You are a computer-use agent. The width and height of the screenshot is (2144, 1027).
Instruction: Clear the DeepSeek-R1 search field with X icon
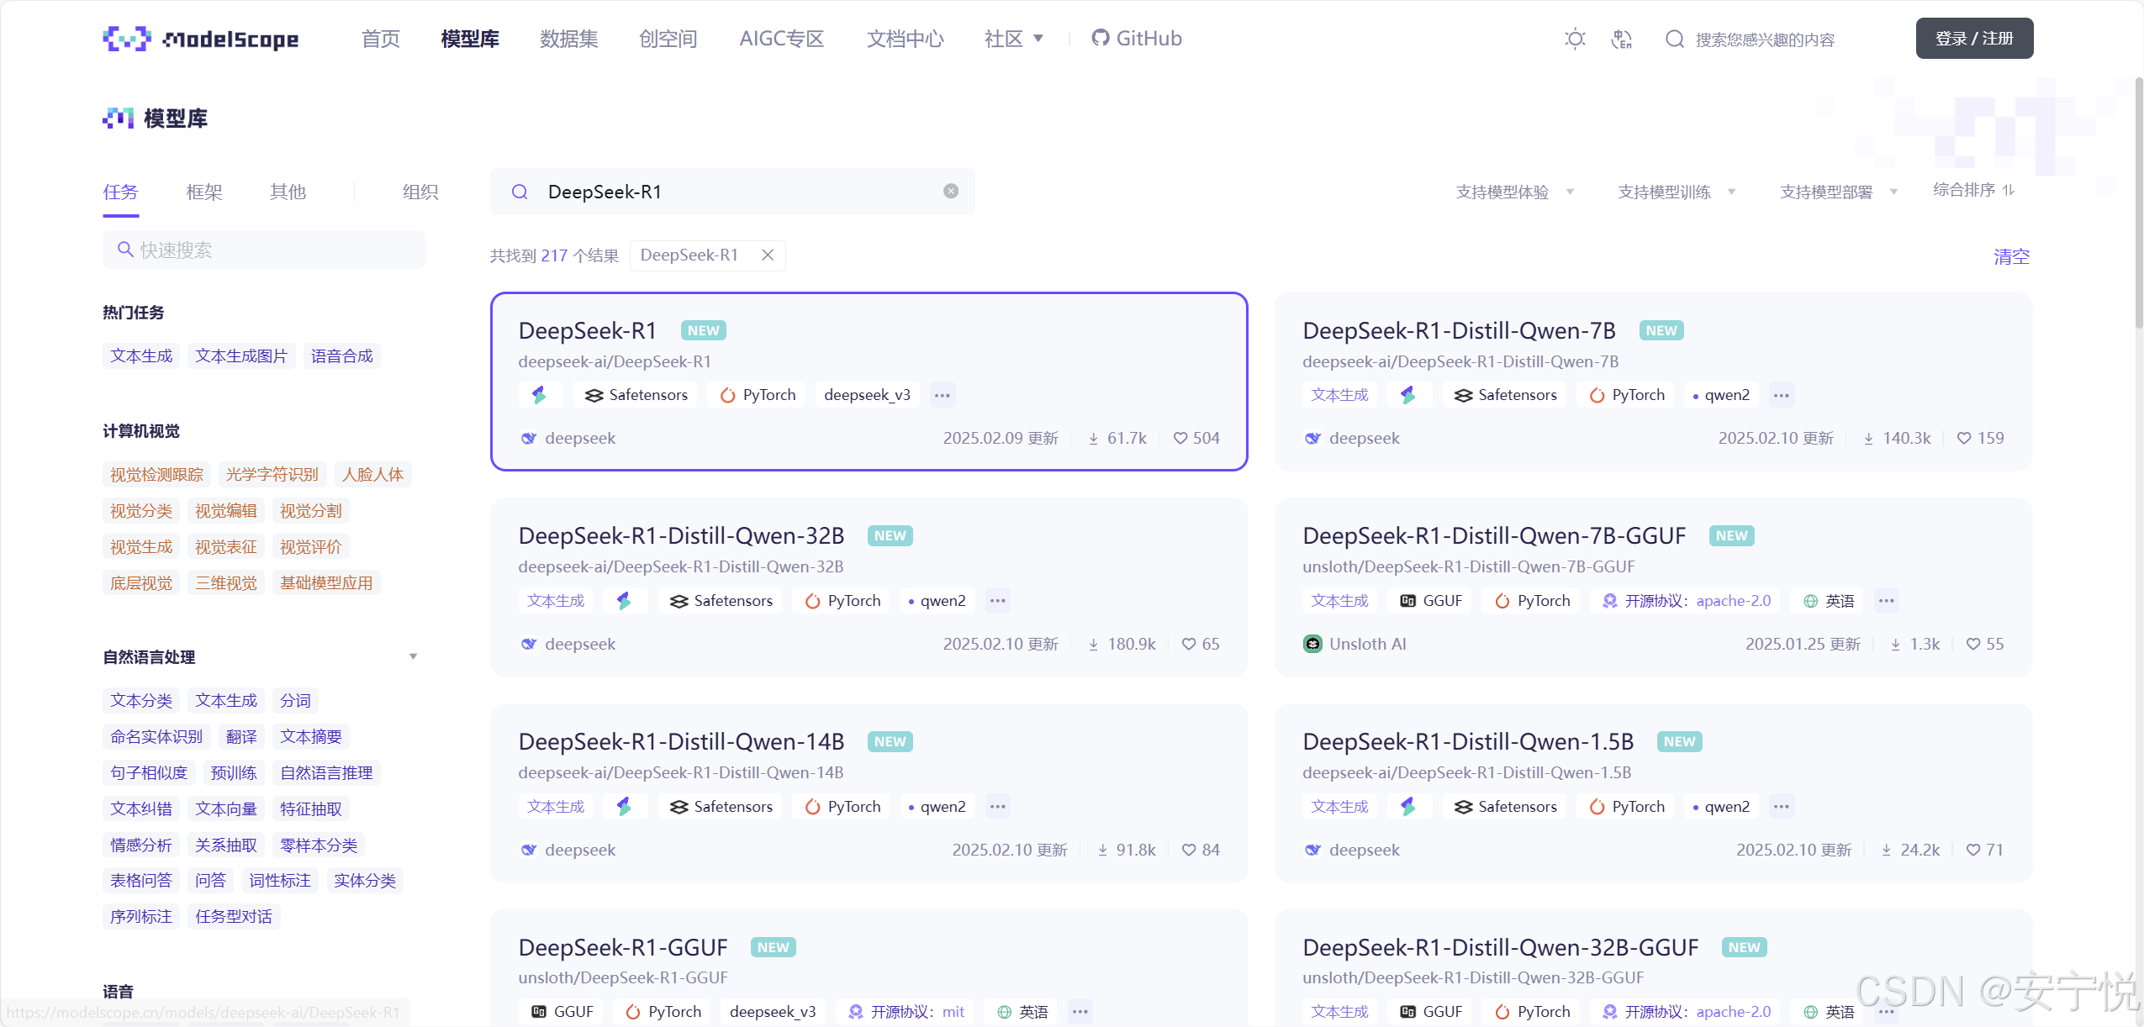[951, 192]
